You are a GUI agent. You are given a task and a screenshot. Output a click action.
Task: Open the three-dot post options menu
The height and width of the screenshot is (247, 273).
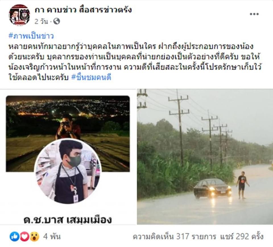pyautogui.click(x=254, y=14)
